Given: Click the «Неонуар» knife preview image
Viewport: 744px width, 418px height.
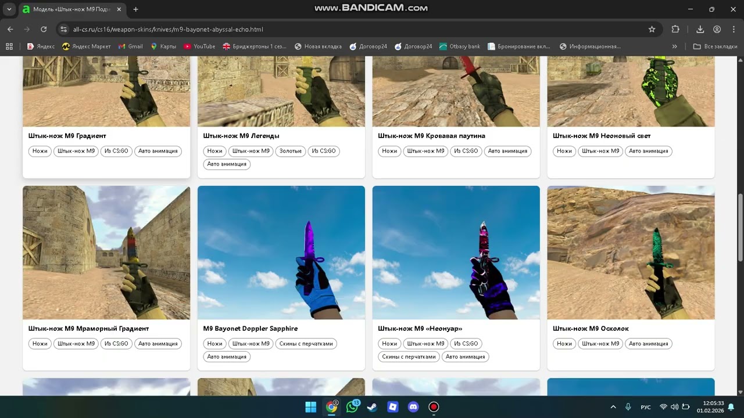Looking at the screenshot, I should click(x=456, y=253).
